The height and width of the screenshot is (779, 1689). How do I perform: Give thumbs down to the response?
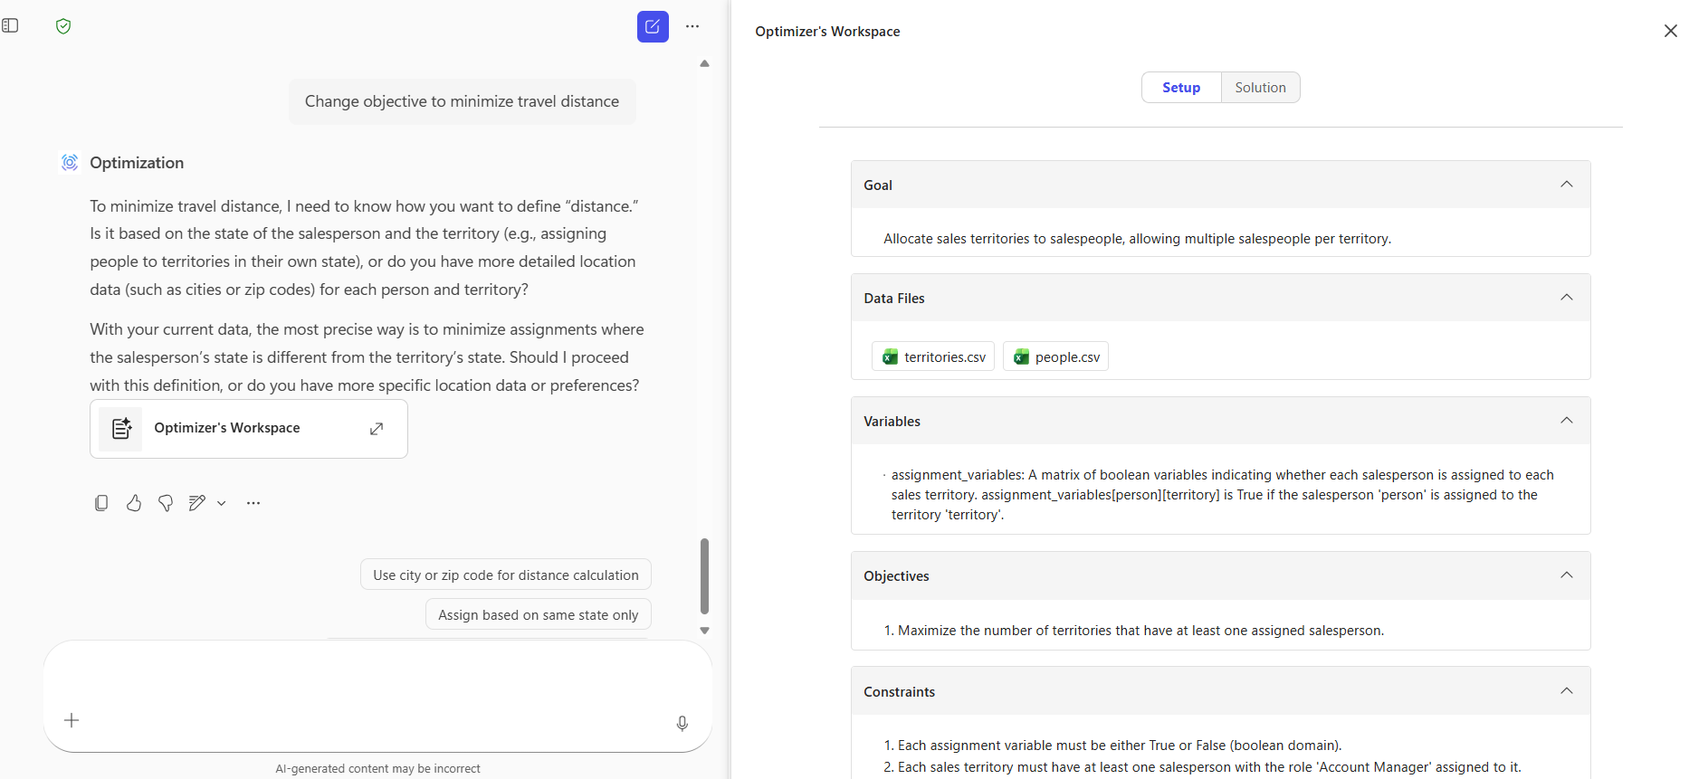point(166,503)
